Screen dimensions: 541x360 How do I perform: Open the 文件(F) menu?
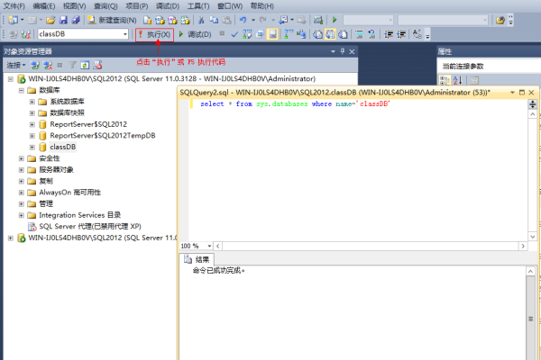(14, 6)
